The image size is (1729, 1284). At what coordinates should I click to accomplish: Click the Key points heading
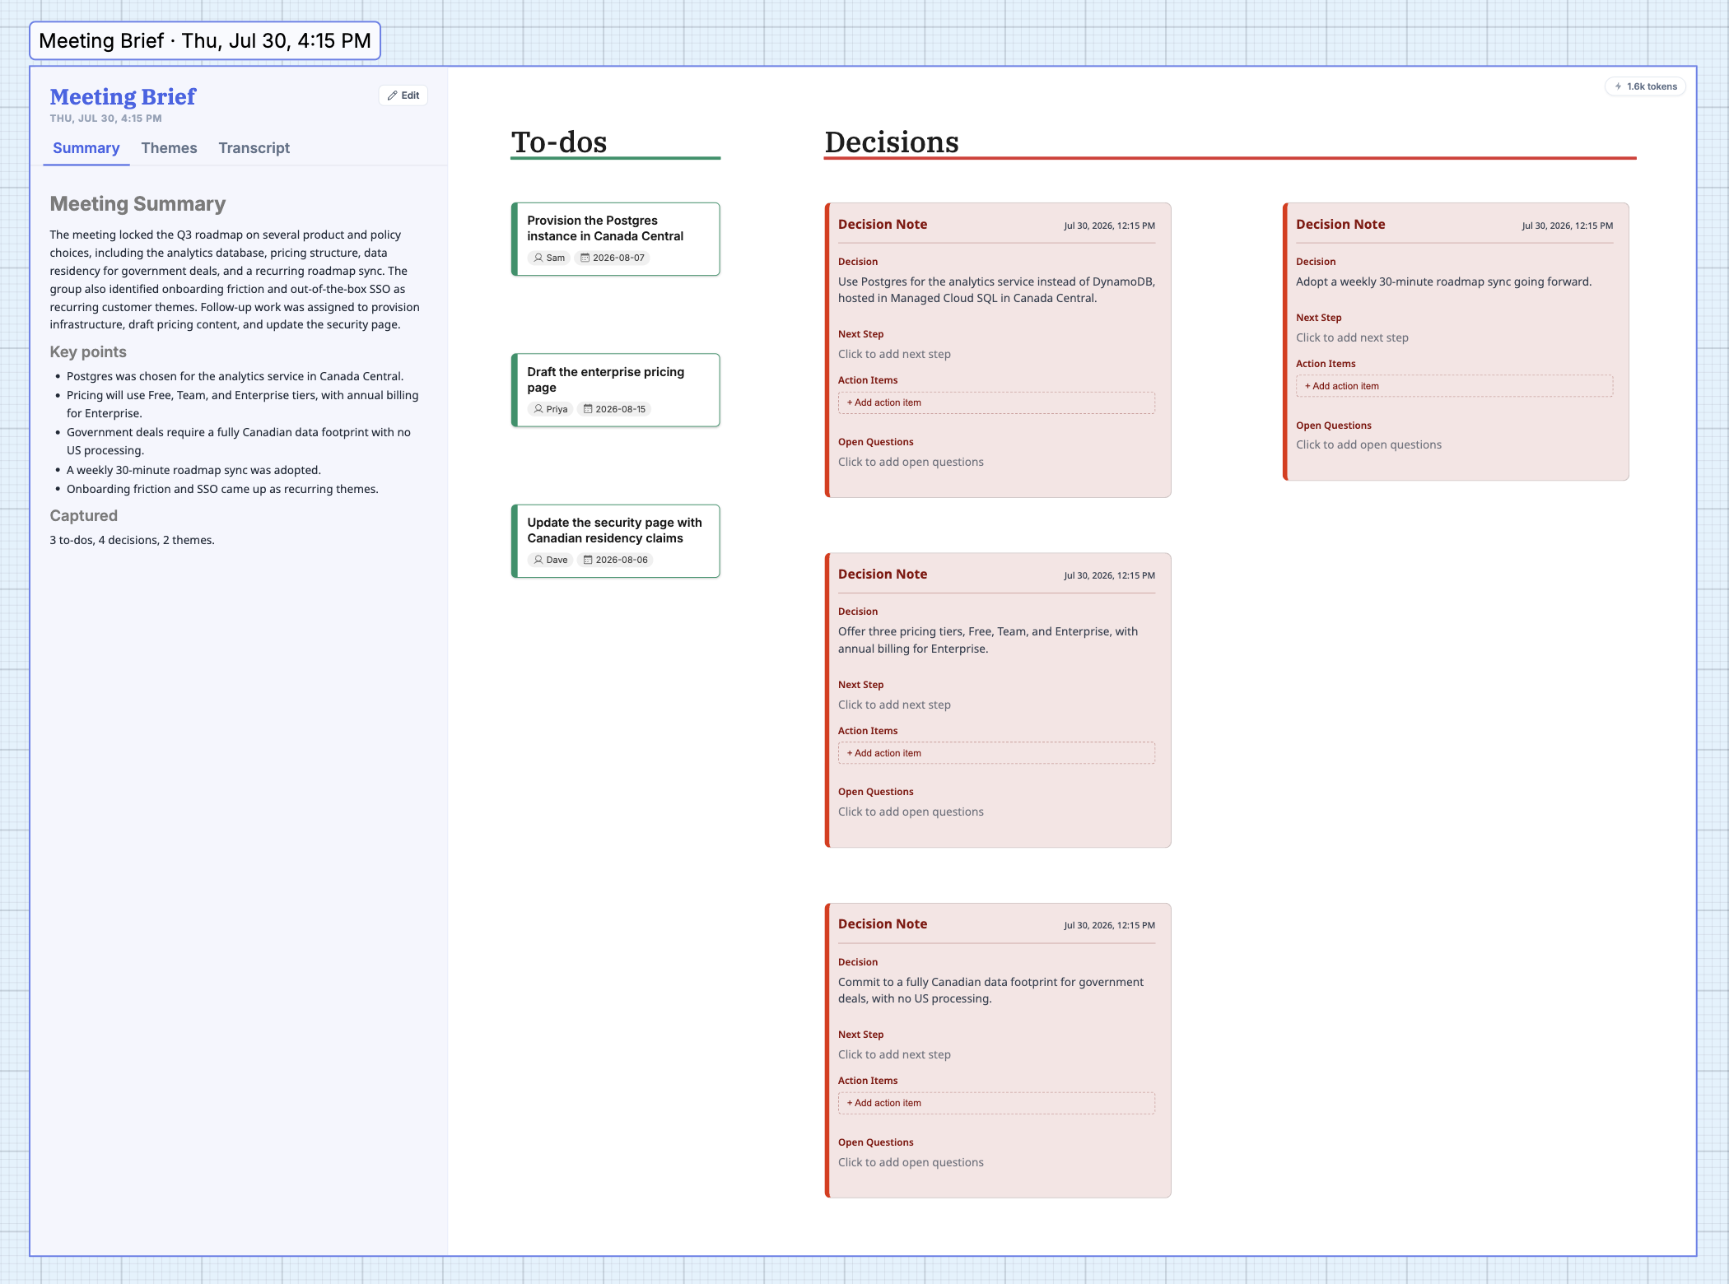[x=88, y=352]
